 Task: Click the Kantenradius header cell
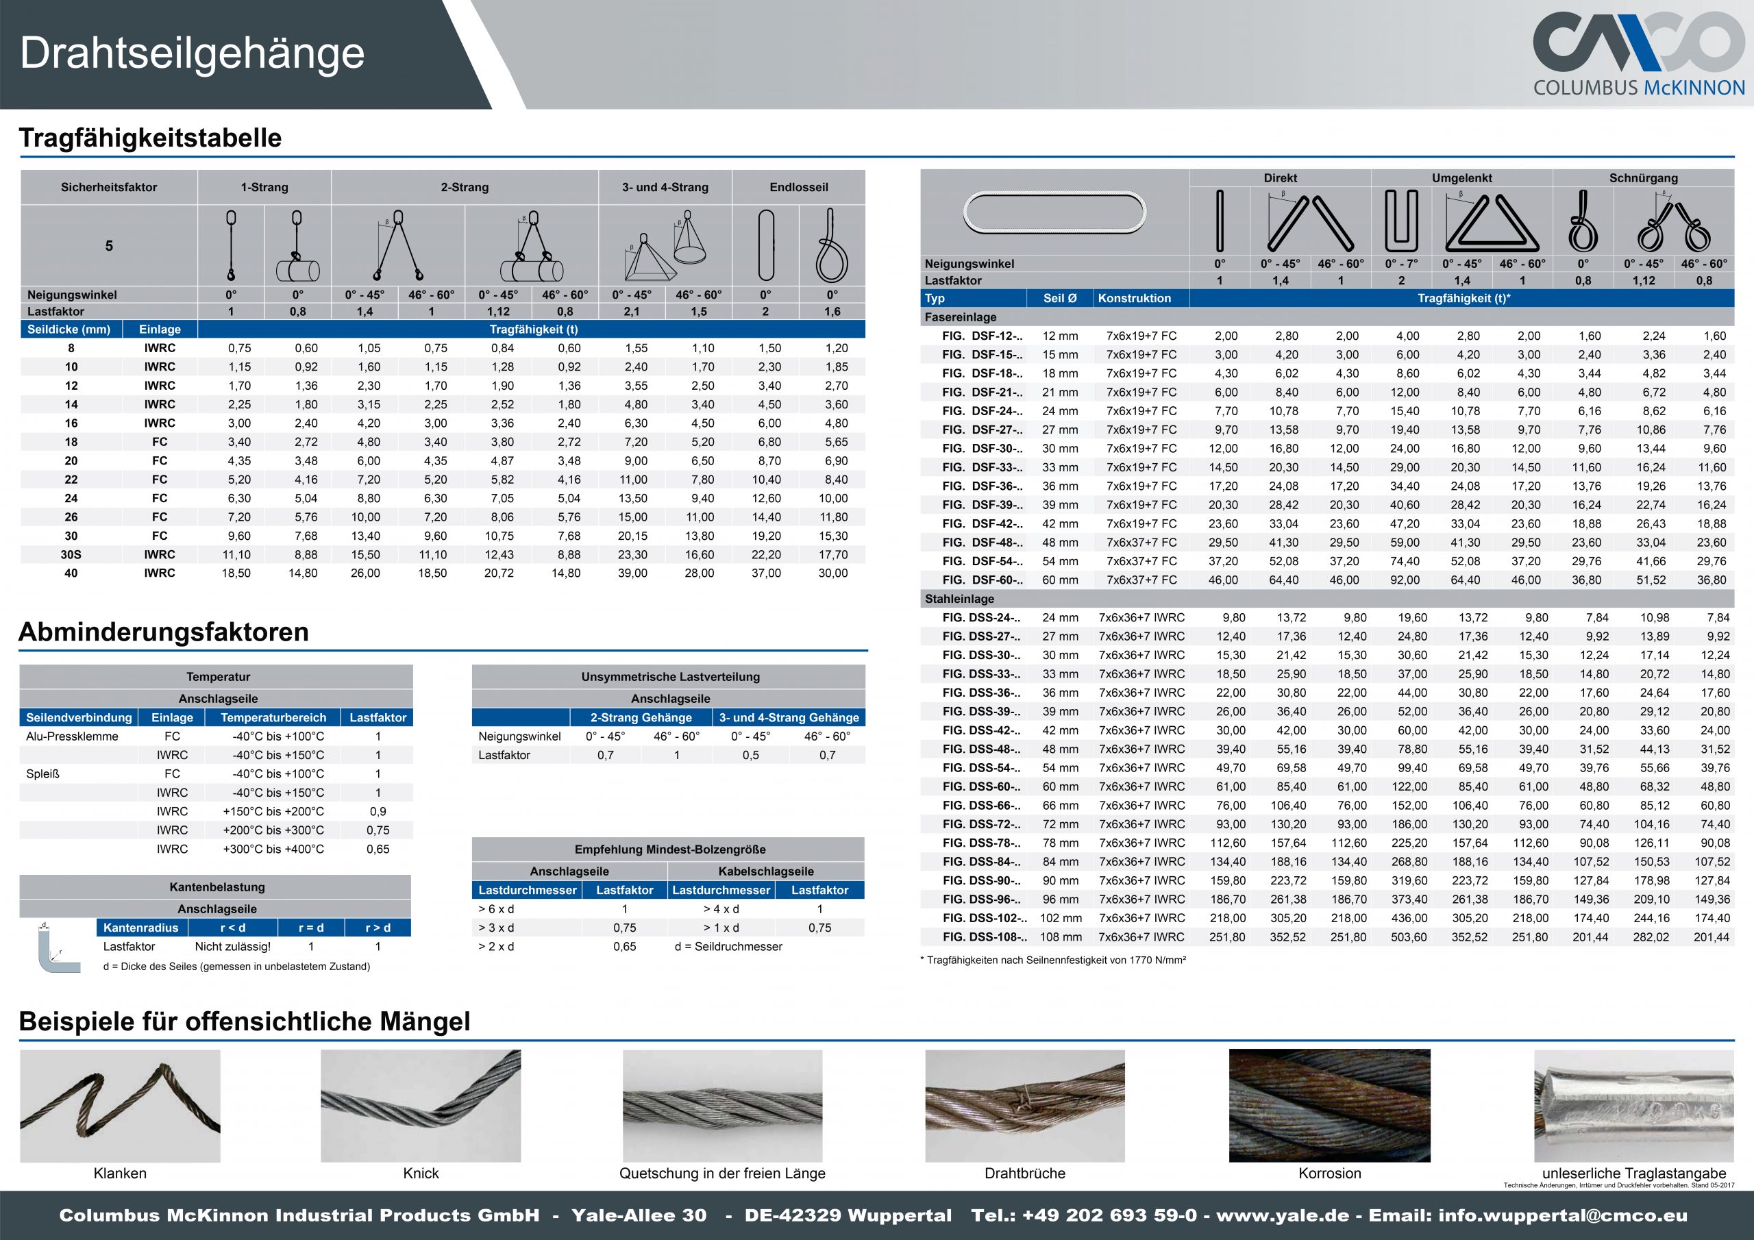(x=141, y=928)
